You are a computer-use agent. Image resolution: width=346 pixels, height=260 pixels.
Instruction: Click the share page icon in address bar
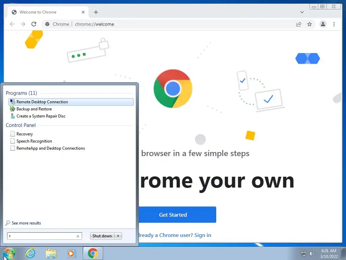(x=299, y=24)
